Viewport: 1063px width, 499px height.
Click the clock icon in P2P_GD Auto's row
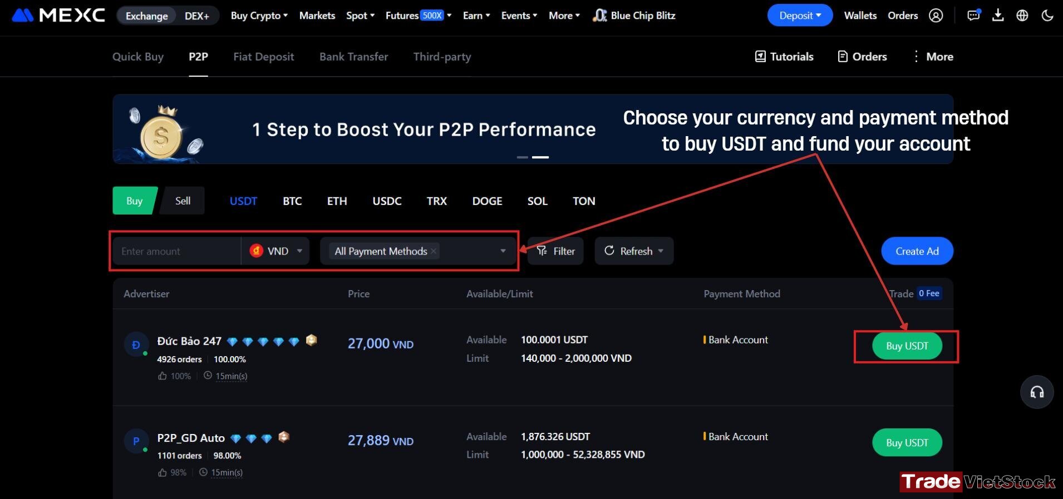click(x=203, y=472)
